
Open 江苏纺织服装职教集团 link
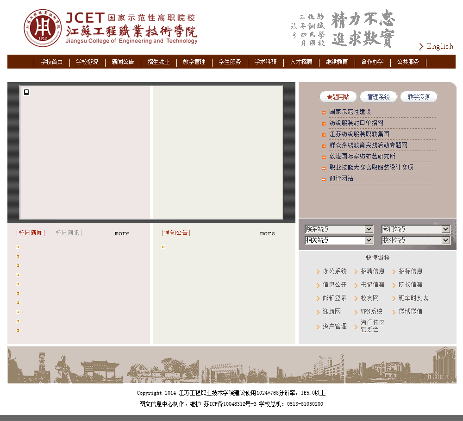(x=359, y=134)
